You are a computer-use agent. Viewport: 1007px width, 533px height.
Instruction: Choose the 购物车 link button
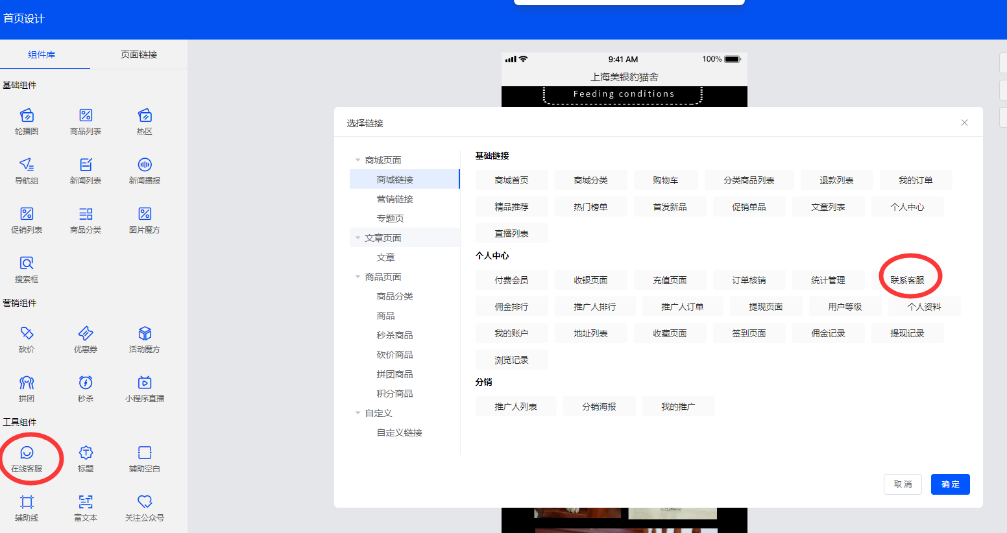[666, 180]
